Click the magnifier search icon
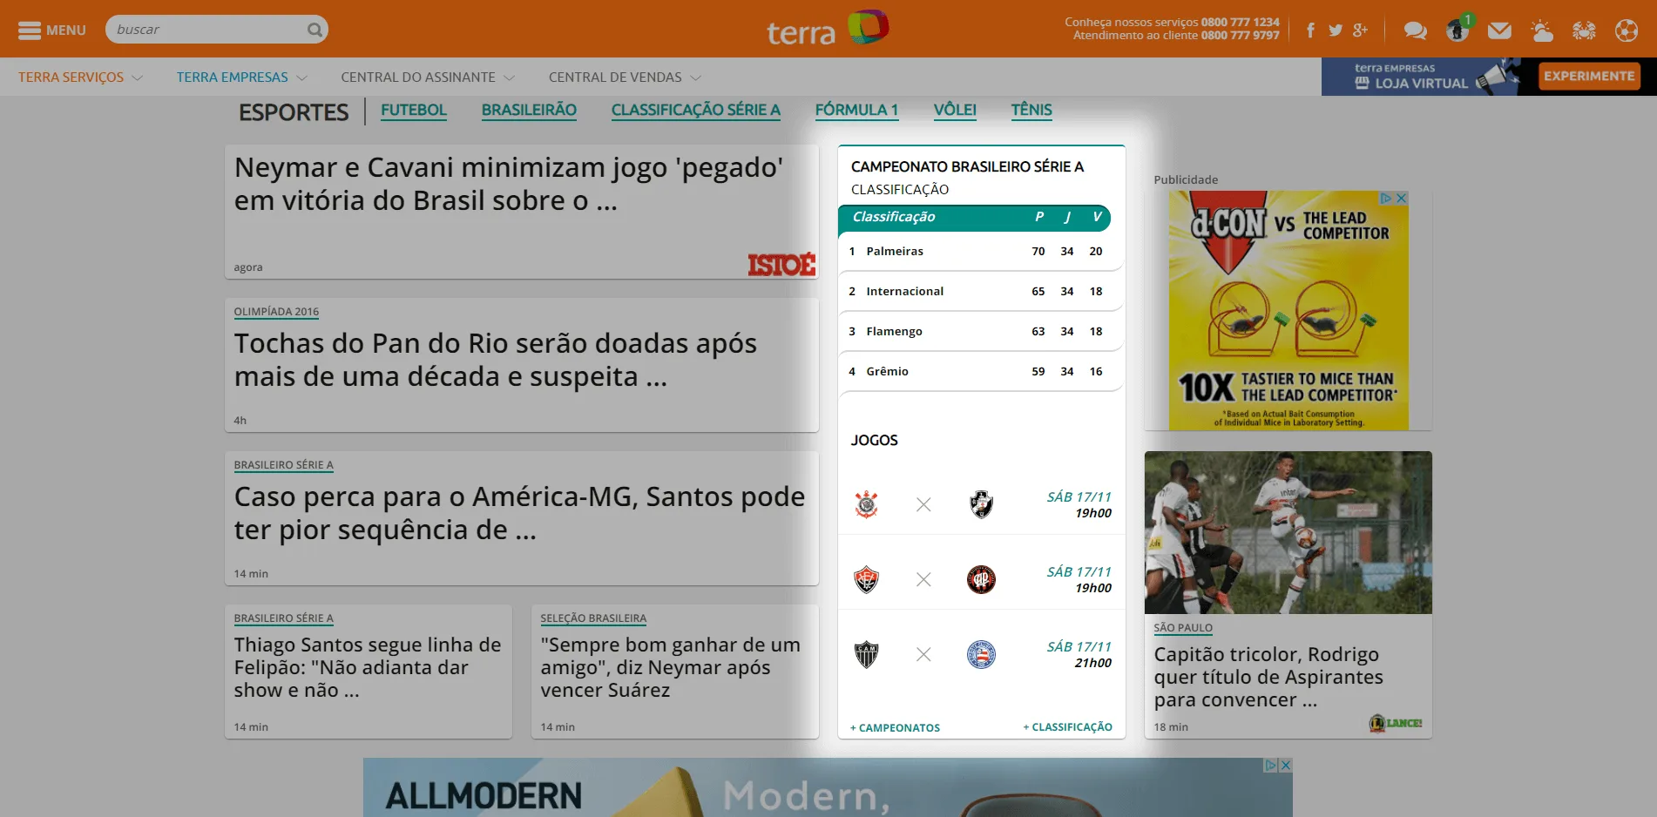This screenshot has height=817, width=1657. (x=314, y=30)
